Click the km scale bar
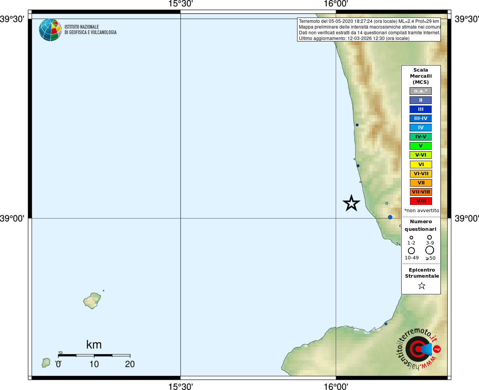 tap(94, 355)
